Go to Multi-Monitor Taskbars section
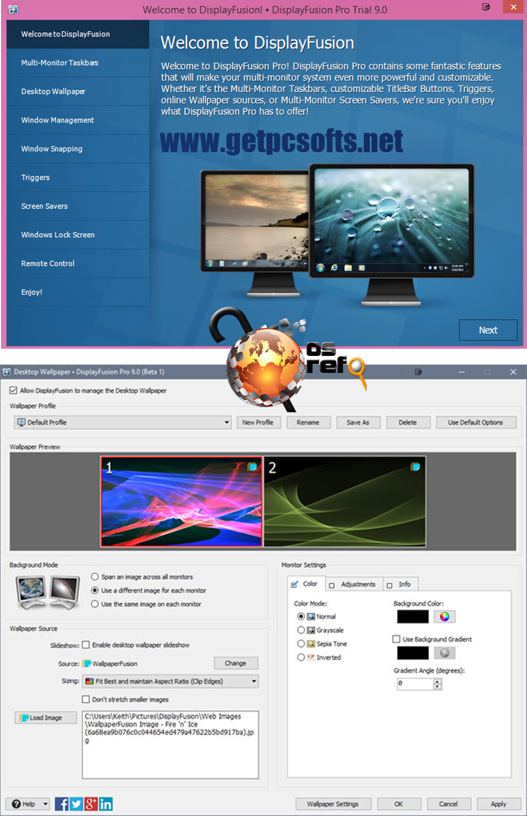 tap(78, 63)
